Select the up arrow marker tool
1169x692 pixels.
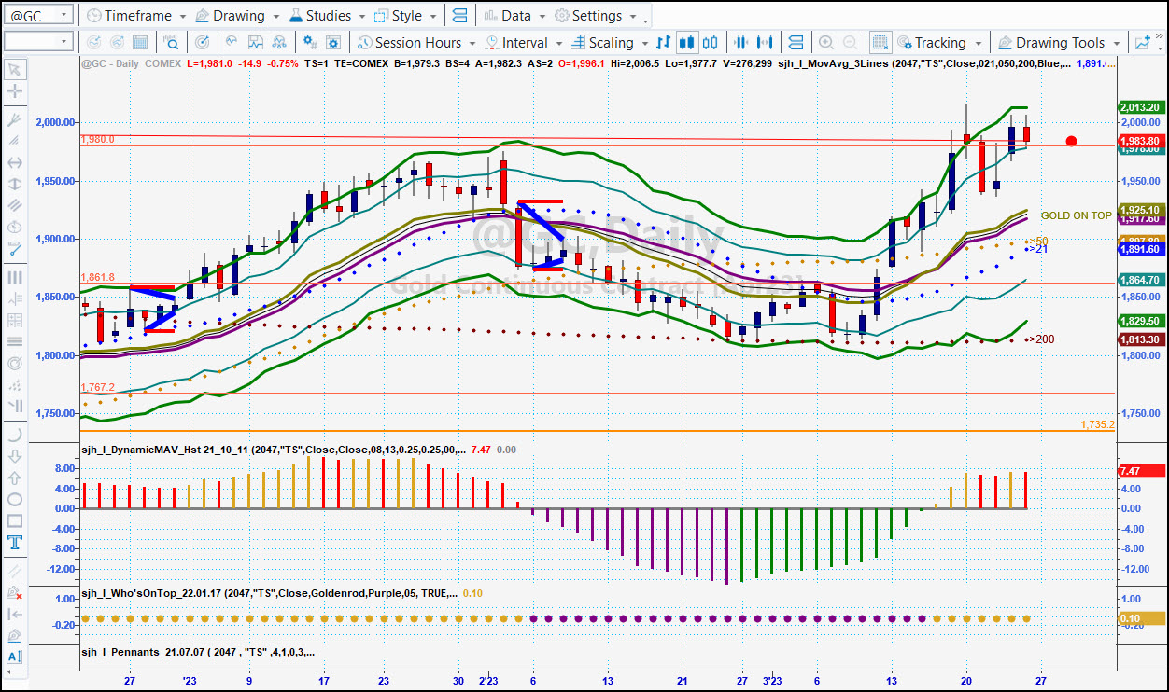[14, 477]
